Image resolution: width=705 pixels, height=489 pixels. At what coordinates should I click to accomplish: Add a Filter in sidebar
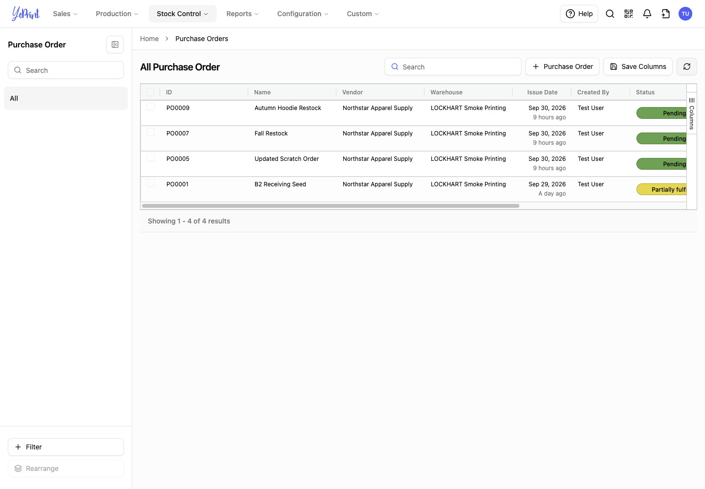[x=66, y=447]
